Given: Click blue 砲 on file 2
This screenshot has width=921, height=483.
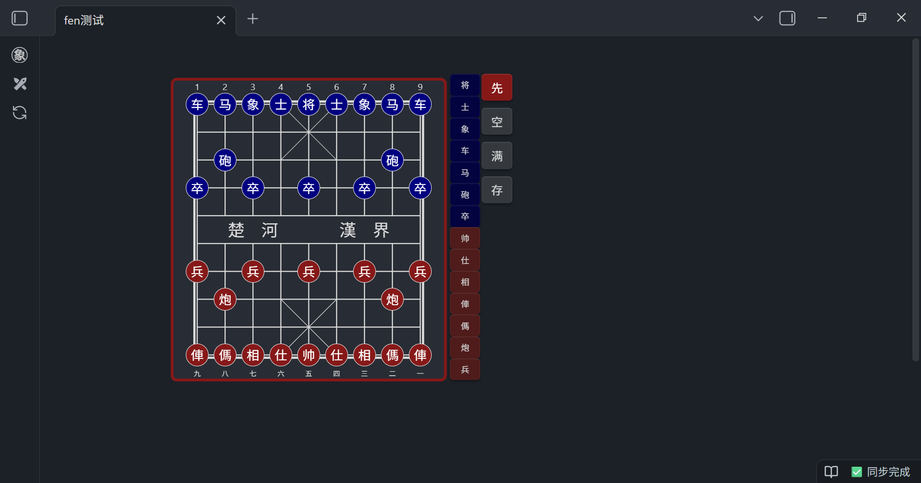Looking at the screenshot, I should click(x=225, y=161).
